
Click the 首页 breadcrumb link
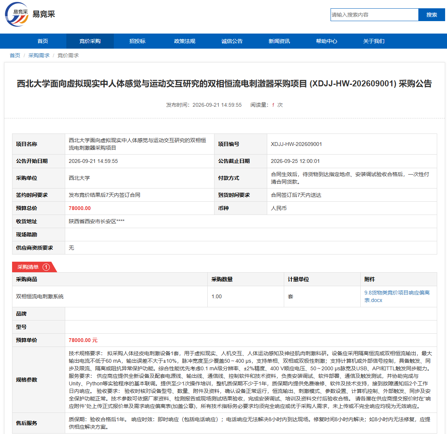pyautogui.click(x=15, y=55)
